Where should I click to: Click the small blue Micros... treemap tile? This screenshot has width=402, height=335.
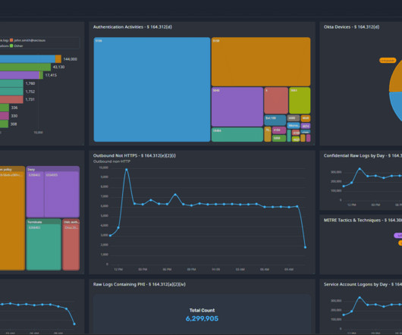tap(294, 126)
